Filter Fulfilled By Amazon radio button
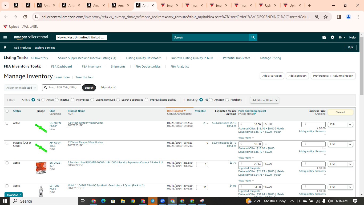Screen dimensions: 364x205 pyautogui.click(x=211, y=100)
